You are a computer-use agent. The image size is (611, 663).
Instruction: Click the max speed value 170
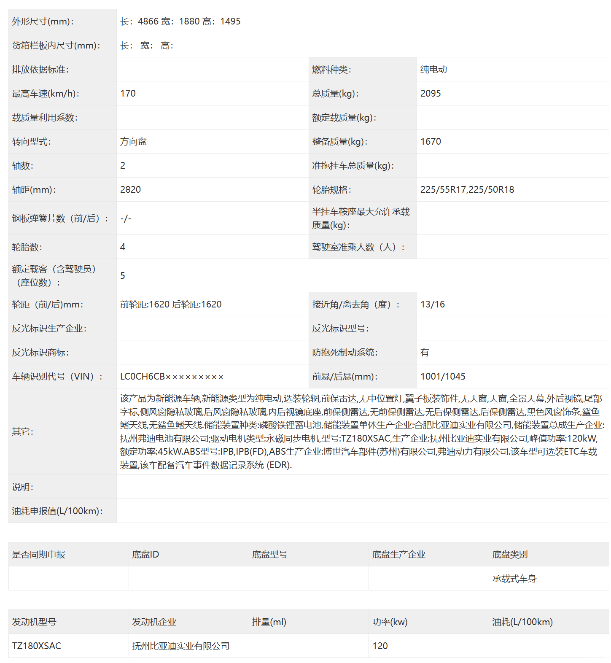coord(128,94)
